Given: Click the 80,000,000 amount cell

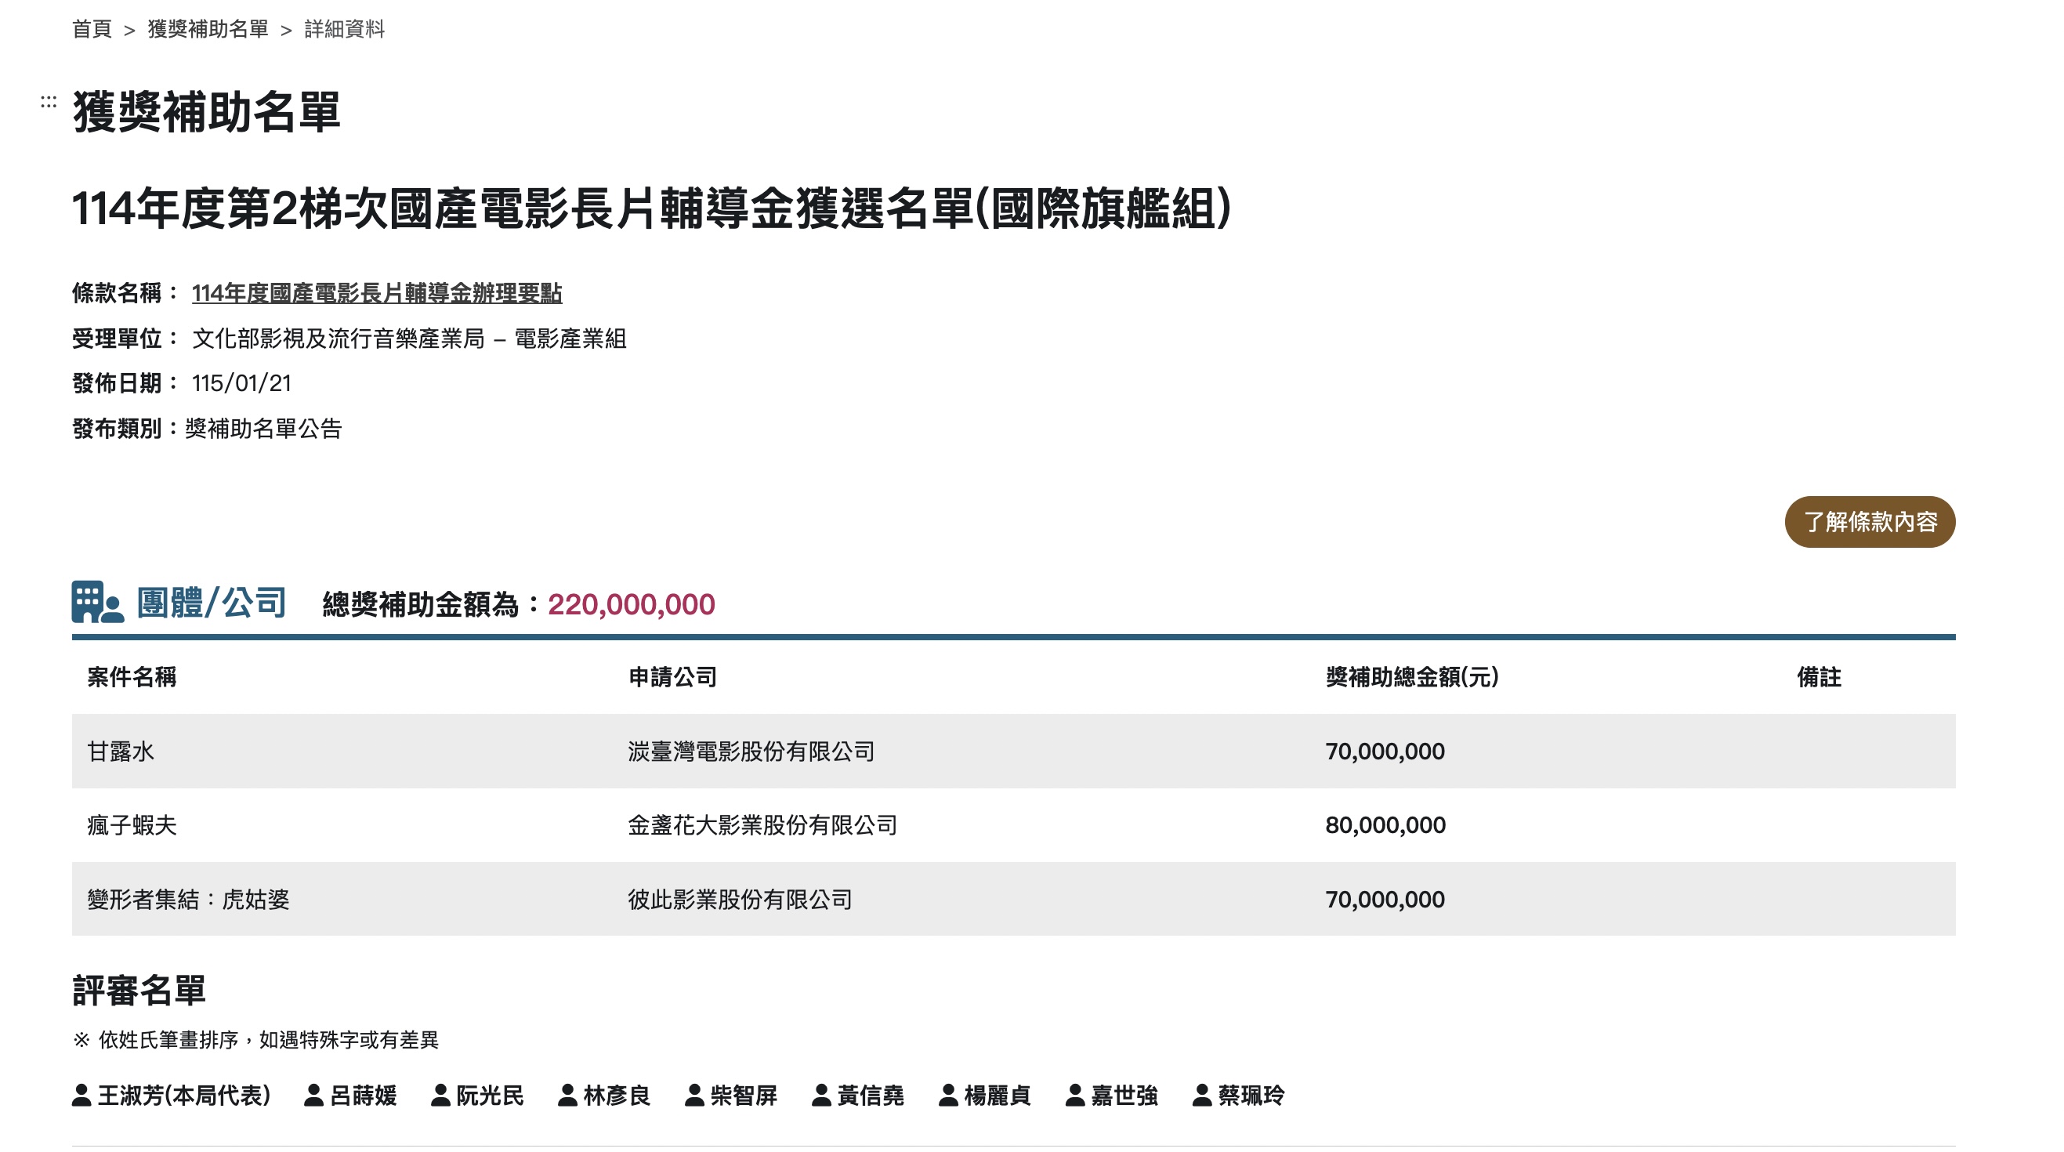Looking at the screenshot, I should coord(1385,825).
